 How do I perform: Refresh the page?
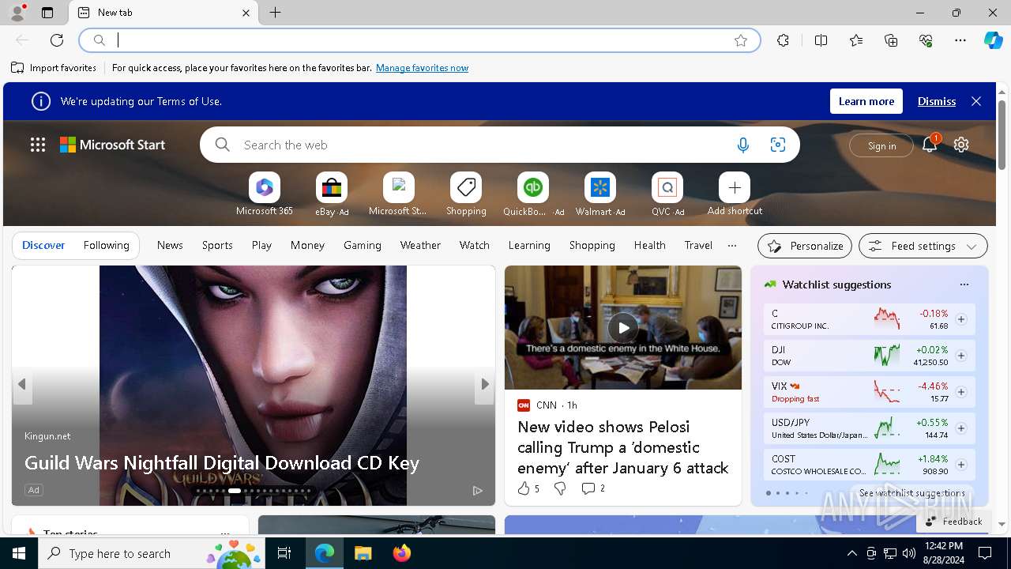[57, 40]
